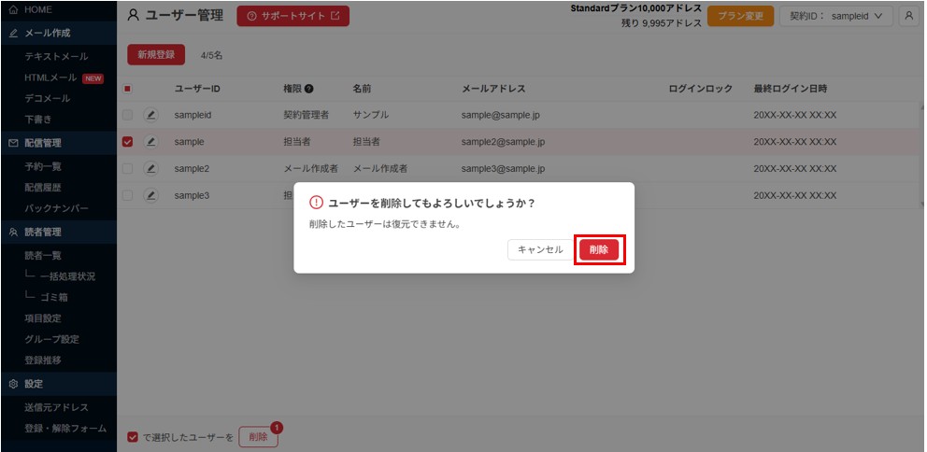Click the orange プラン変更 button
Viewport: 927px width, 452px height.
740,16
